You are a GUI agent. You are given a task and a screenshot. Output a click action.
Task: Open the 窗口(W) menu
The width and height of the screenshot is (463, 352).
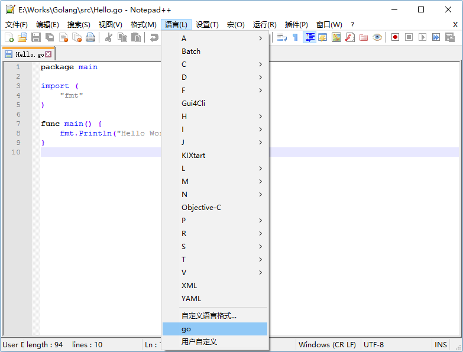pos(329,24)
